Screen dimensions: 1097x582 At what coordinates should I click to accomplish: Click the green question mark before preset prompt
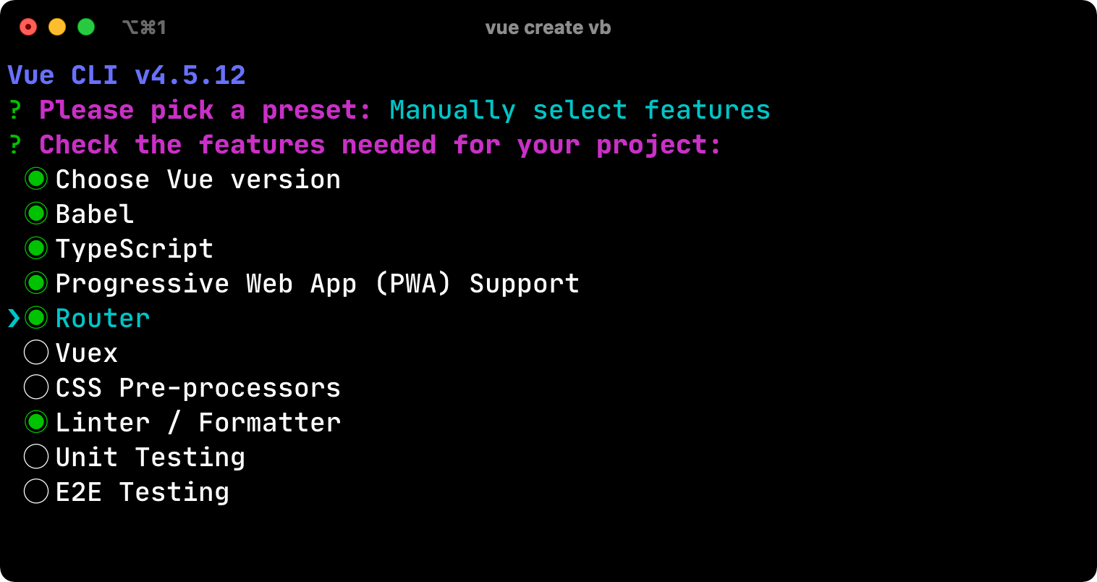[15, 110]
